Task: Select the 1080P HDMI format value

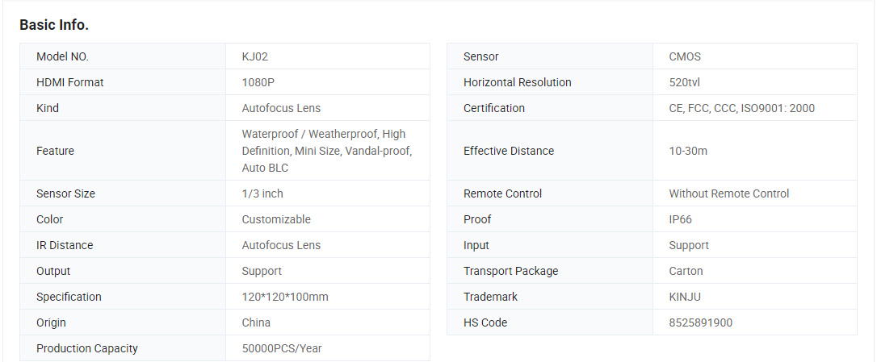Action: tap(258, 82)
